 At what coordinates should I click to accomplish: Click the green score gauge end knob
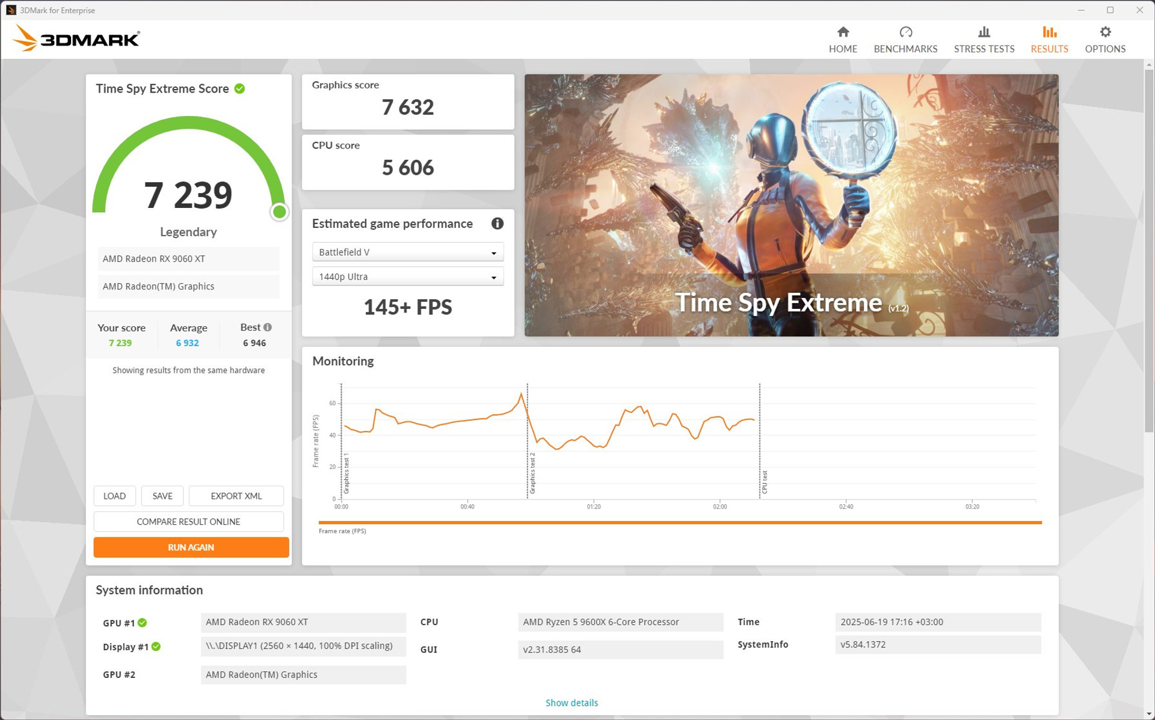(x=279, y=212)
